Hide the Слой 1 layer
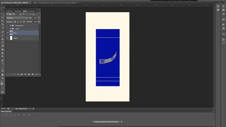The width and height of the screenshot is (226, 127). (x=7, y=38)
